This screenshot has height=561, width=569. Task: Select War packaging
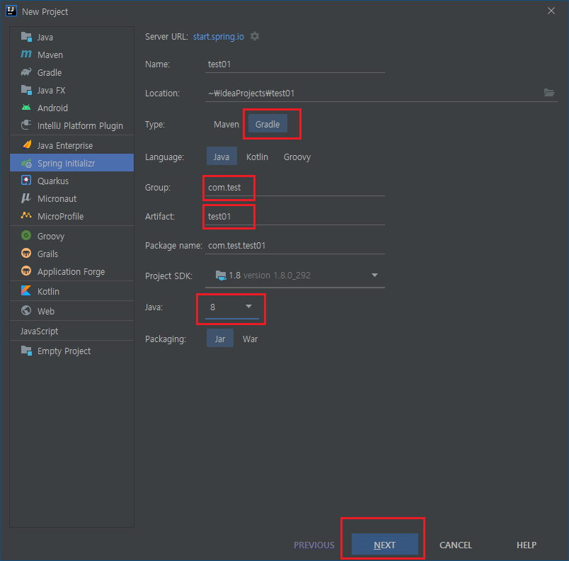(x=251, y=339)
